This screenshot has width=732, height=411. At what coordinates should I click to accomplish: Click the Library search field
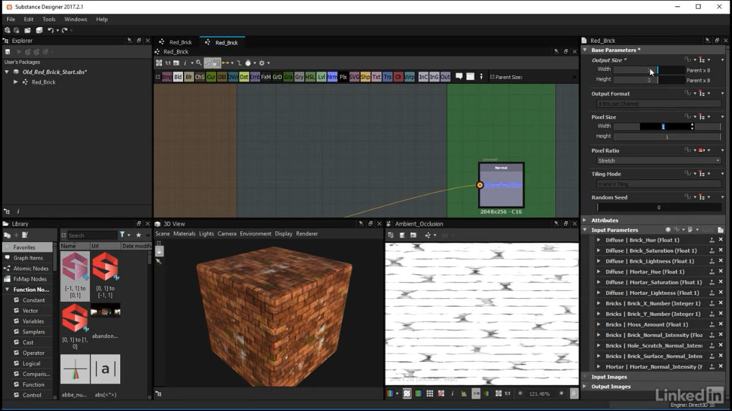91,235
